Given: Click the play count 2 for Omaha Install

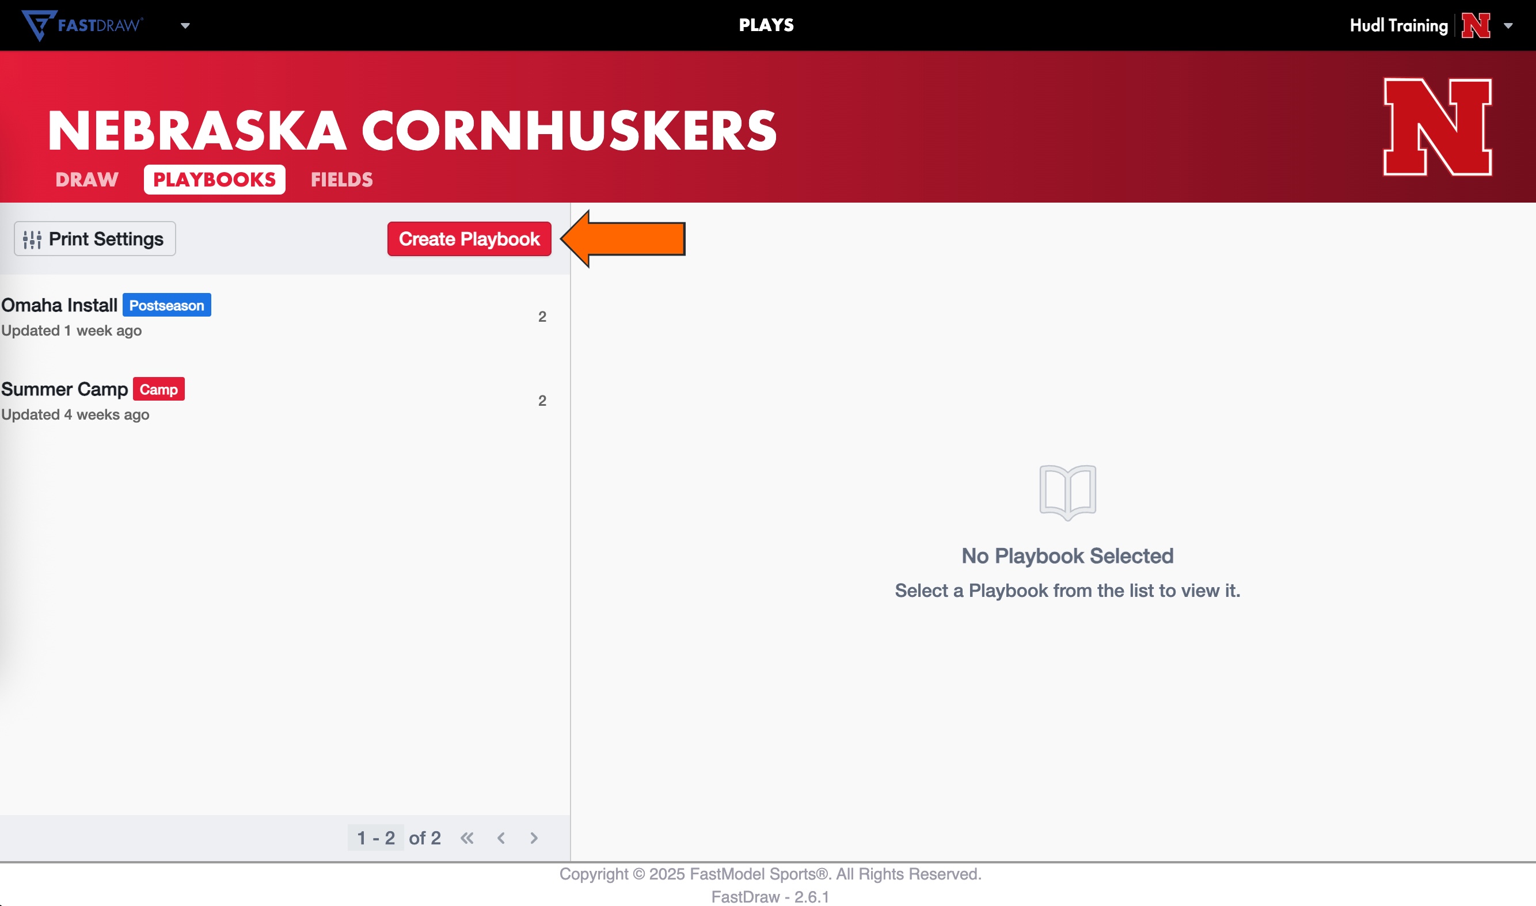Looking at the screenshot, I should click(542, 316).
